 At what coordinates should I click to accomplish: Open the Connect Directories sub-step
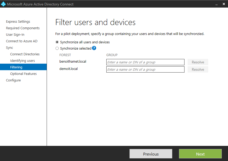pos(25,54)
